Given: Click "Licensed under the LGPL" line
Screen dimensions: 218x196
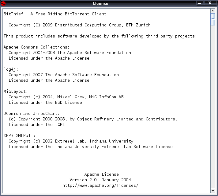Looking at the screenshot, I should pos(37,125).
